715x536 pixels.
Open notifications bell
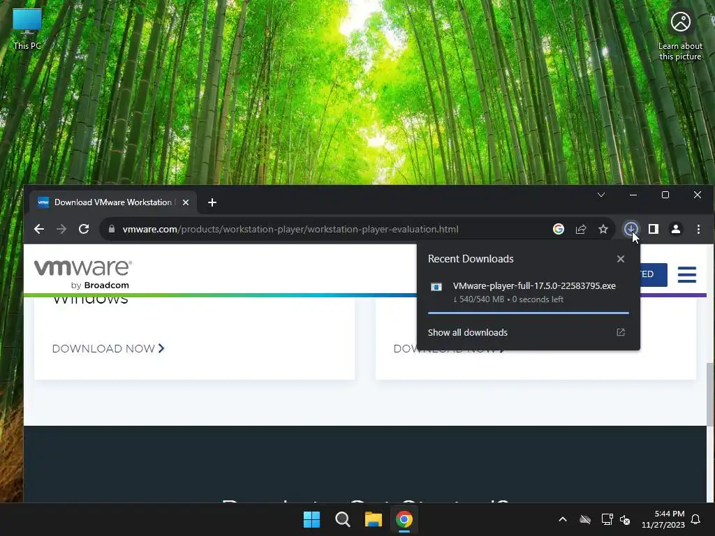click(x=695, y=519)
